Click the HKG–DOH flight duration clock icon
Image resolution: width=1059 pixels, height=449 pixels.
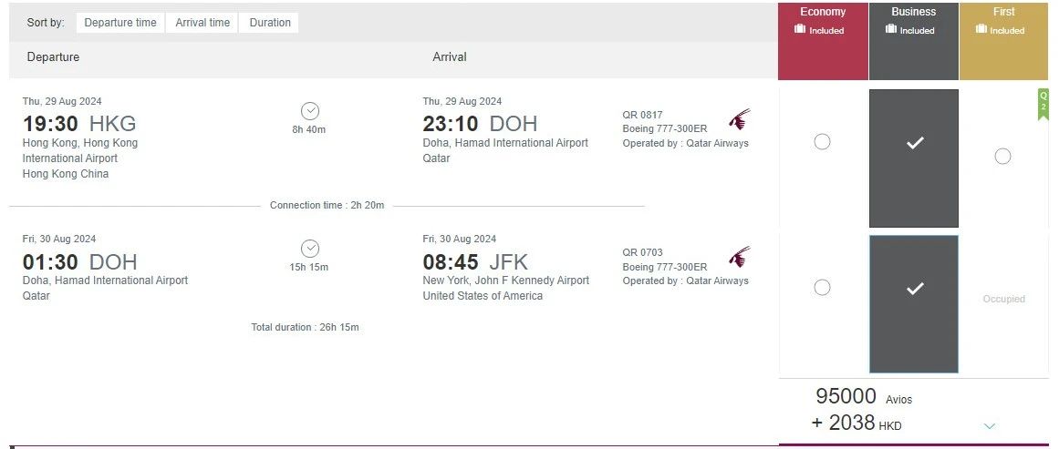click(x=310, y=111)
